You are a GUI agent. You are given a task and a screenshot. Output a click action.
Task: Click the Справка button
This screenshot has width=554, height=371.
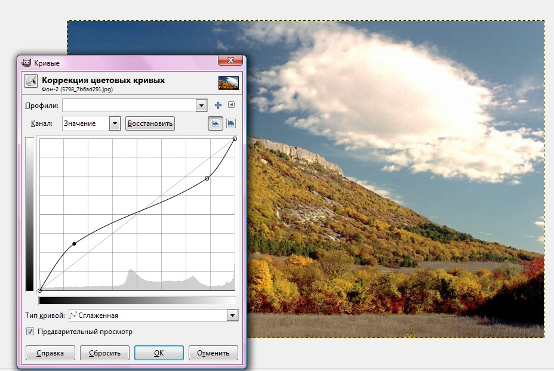(50, 353)
